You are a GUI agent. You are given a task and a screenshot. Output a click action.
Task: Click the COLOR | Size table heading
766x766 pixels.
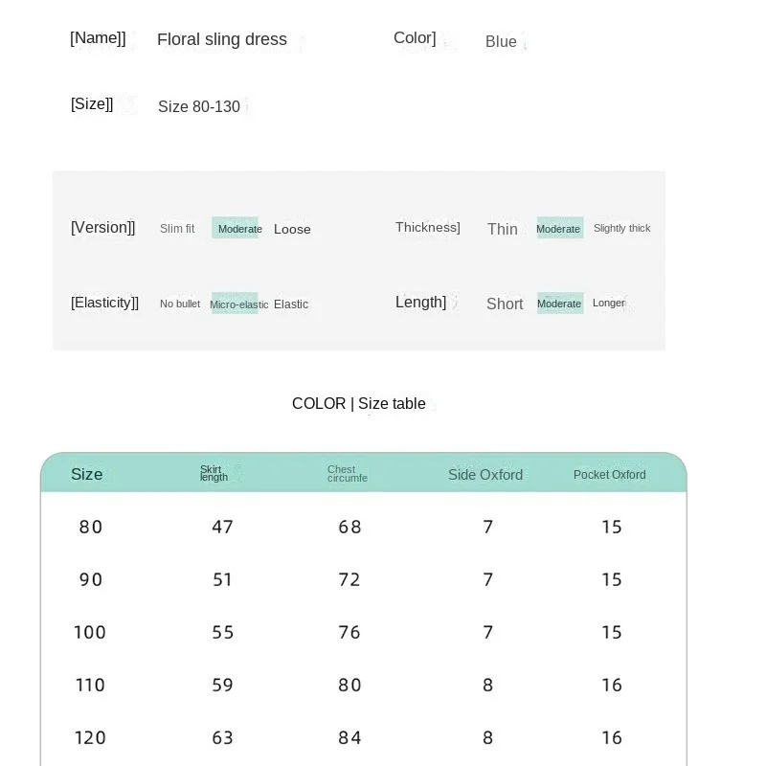358,403
